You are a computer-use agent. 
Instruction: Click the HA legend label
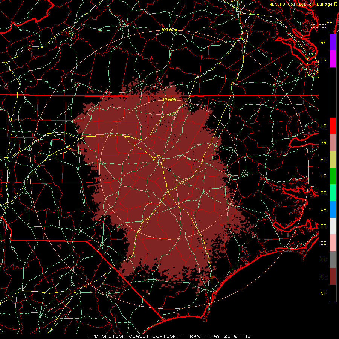pyautogui.click(x=324, y=126)
